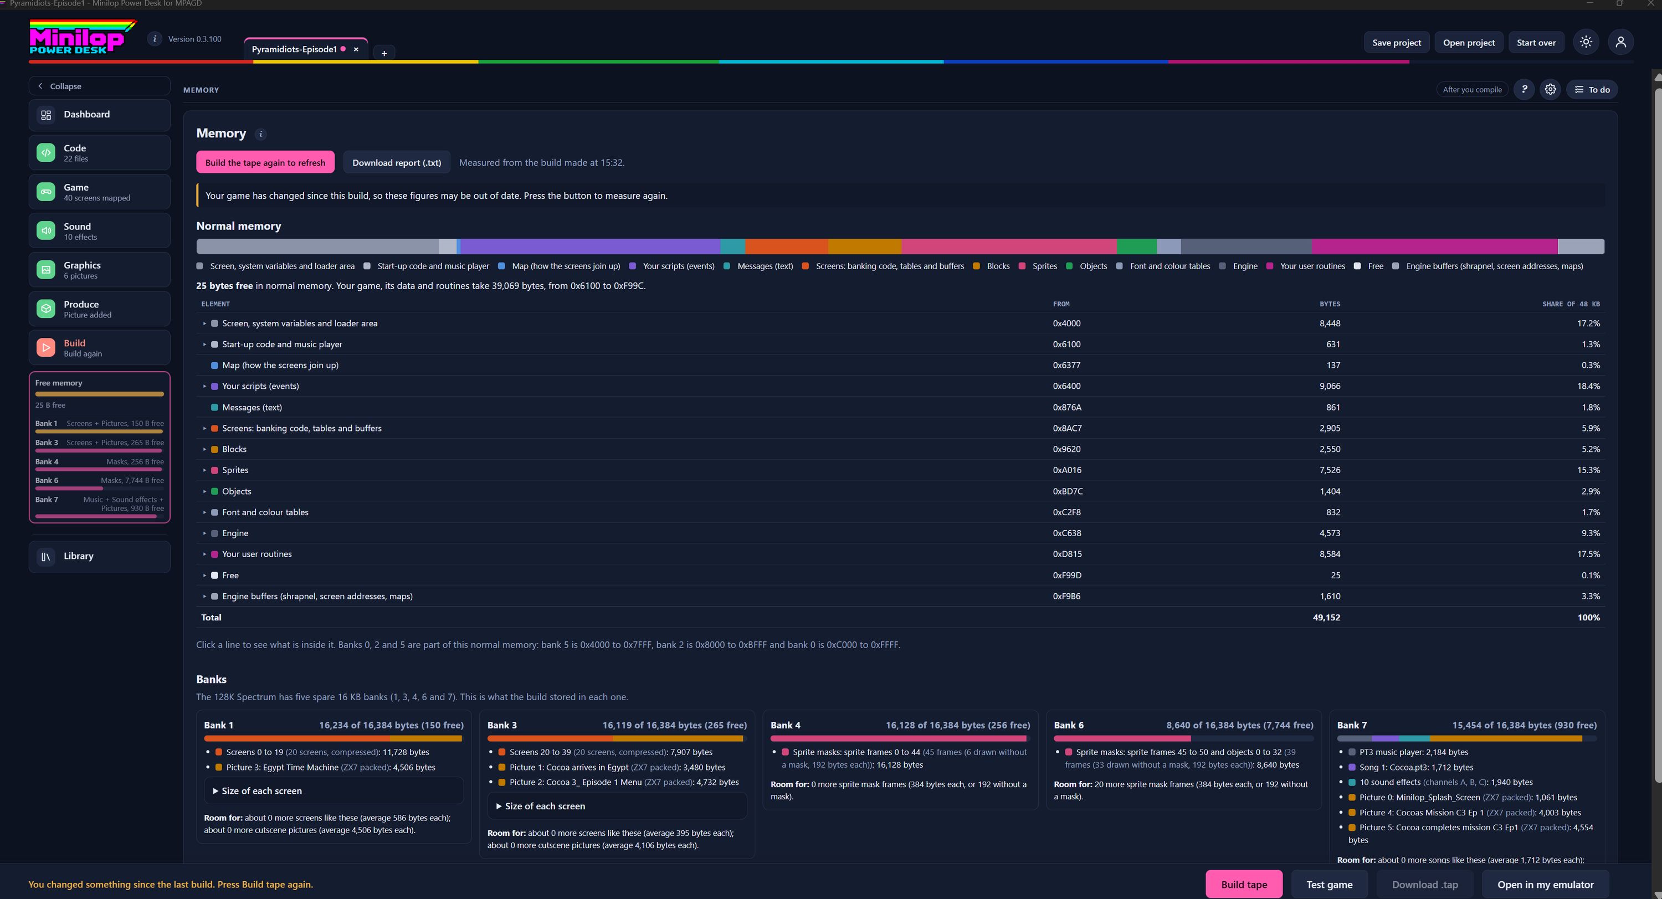The image size is (1662, 899).
Task: Expand Bank 1 Size of each screen
Action: click(x=334, y=792)
